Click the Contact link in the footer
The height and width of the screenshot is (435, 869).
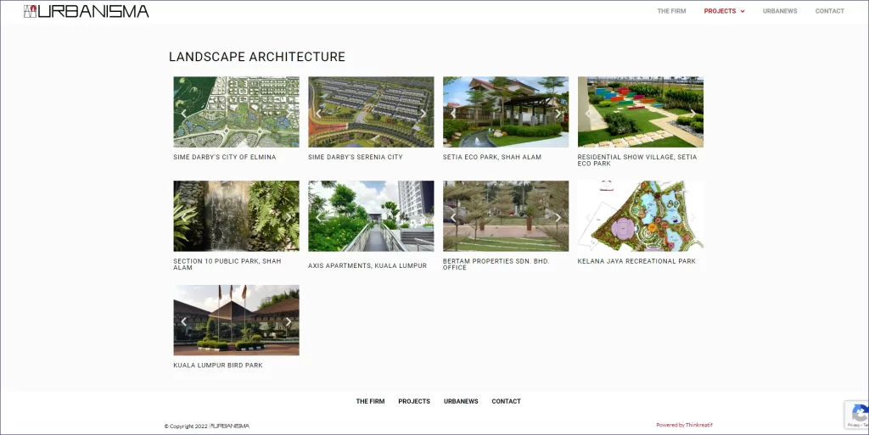(x=506, y=401)
